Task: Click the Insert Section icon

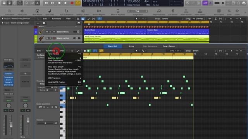Action: (x=186, y=11)
